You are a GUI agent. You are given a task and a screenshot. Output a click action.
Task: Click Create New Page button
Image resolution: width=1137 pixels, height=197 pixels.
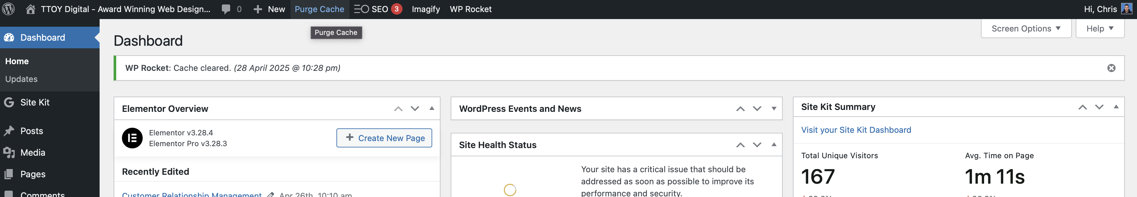coord(384,138)
